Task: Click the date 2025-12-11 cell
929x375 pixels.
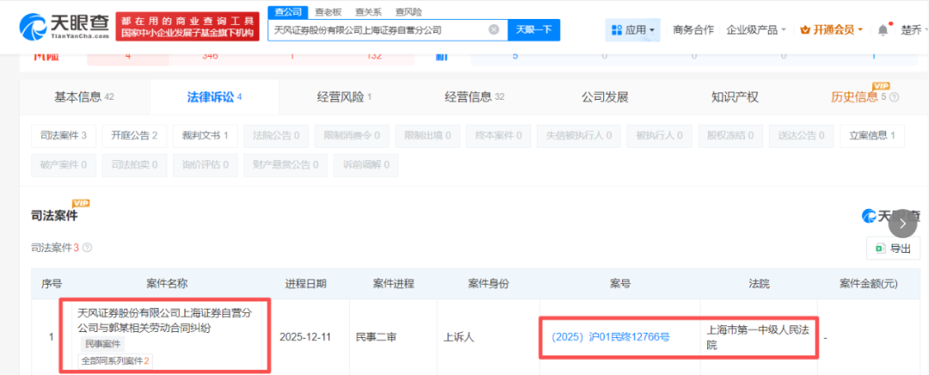Action: click(305, 337)
